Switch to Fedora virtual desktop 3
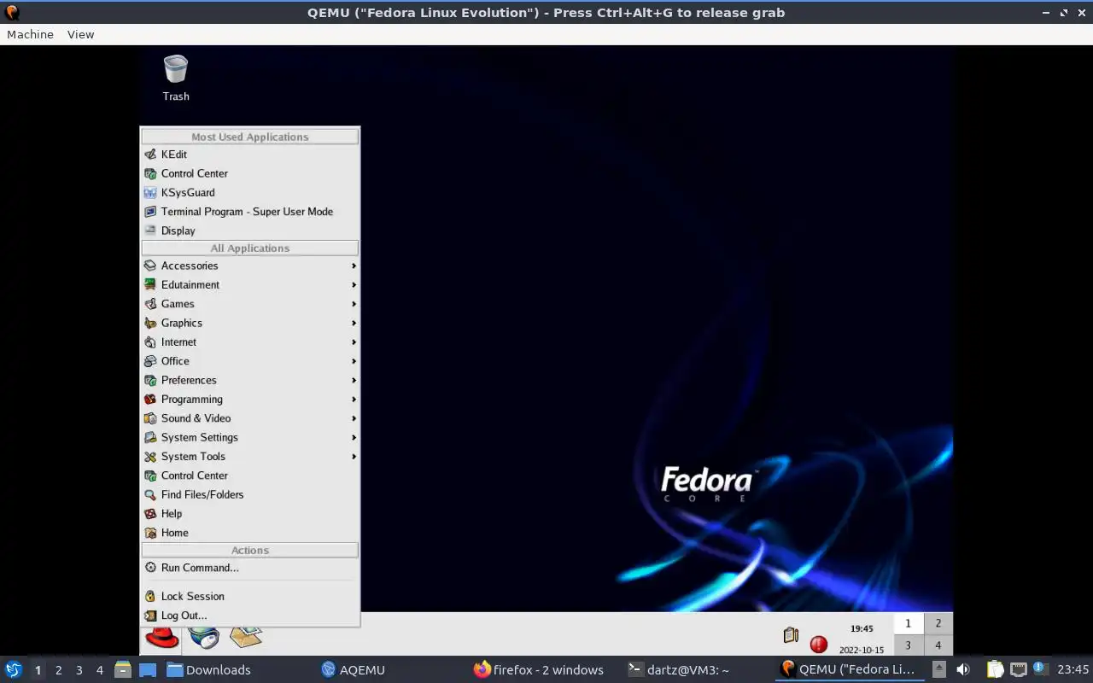This screenshot has width=1093, height=683. pos(908,645)
